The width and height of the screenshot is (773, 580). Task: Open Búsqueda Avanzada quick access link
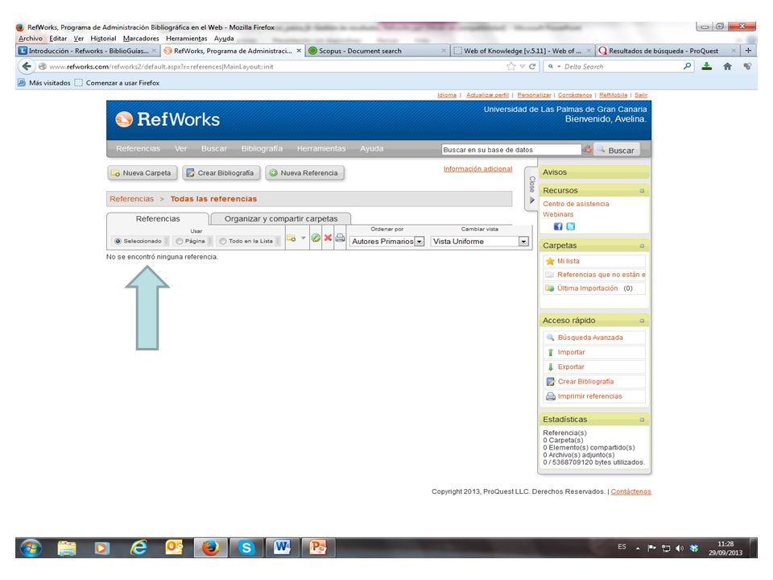tap(590, 338)
